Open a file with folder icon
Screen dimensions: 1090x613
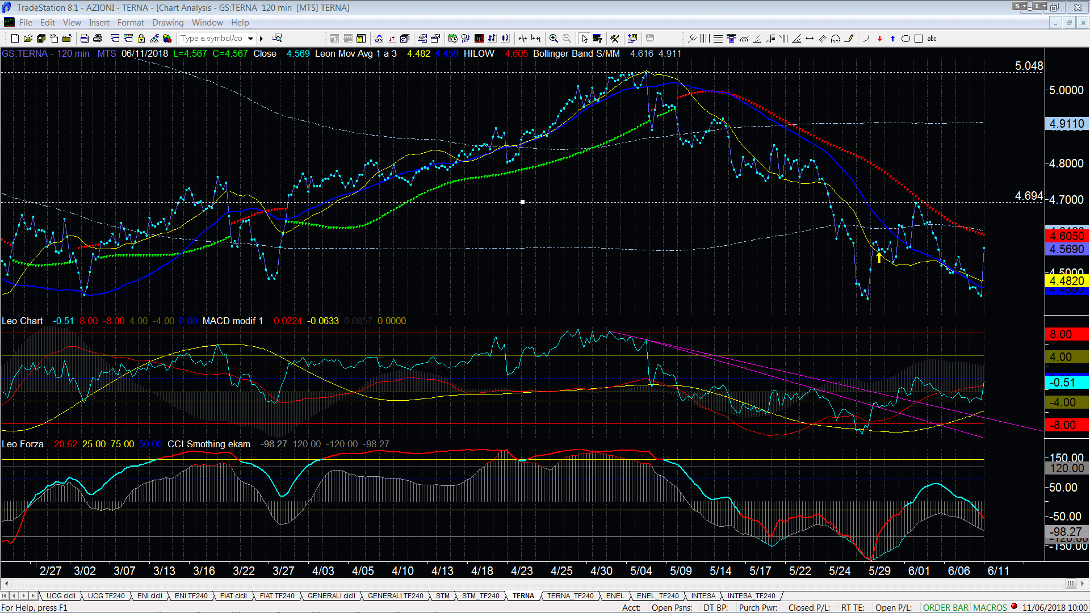(28, 39)
